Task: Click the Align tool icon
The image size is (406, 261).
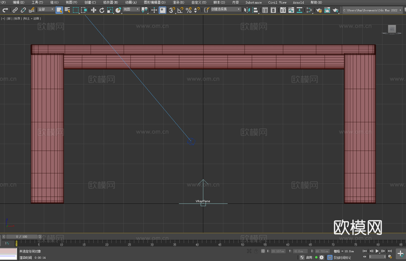Action: (x=255, y=10)
